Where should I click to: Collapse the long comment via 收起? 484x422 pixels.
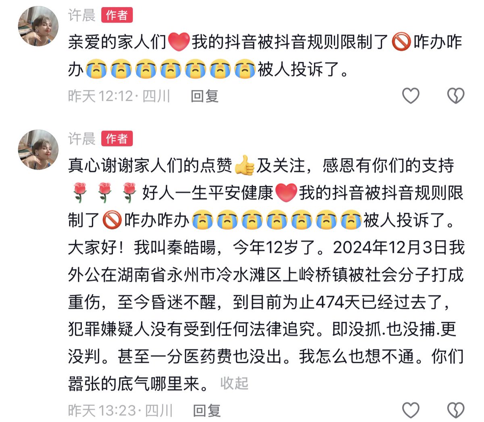coord(234,383)
